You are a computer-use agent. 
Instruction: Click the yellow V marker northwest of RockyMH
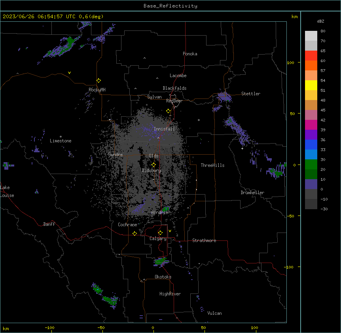tap(69, 73)
